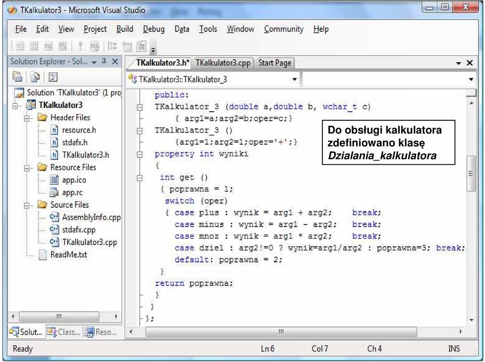Switch to TKalkulator3.h* tab
This screenshot has width=485, height=362.
pos(162,63)
